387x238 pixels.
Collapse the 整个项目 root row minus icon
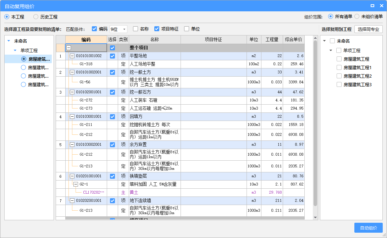pyautogui.click(x=68, y=48)
